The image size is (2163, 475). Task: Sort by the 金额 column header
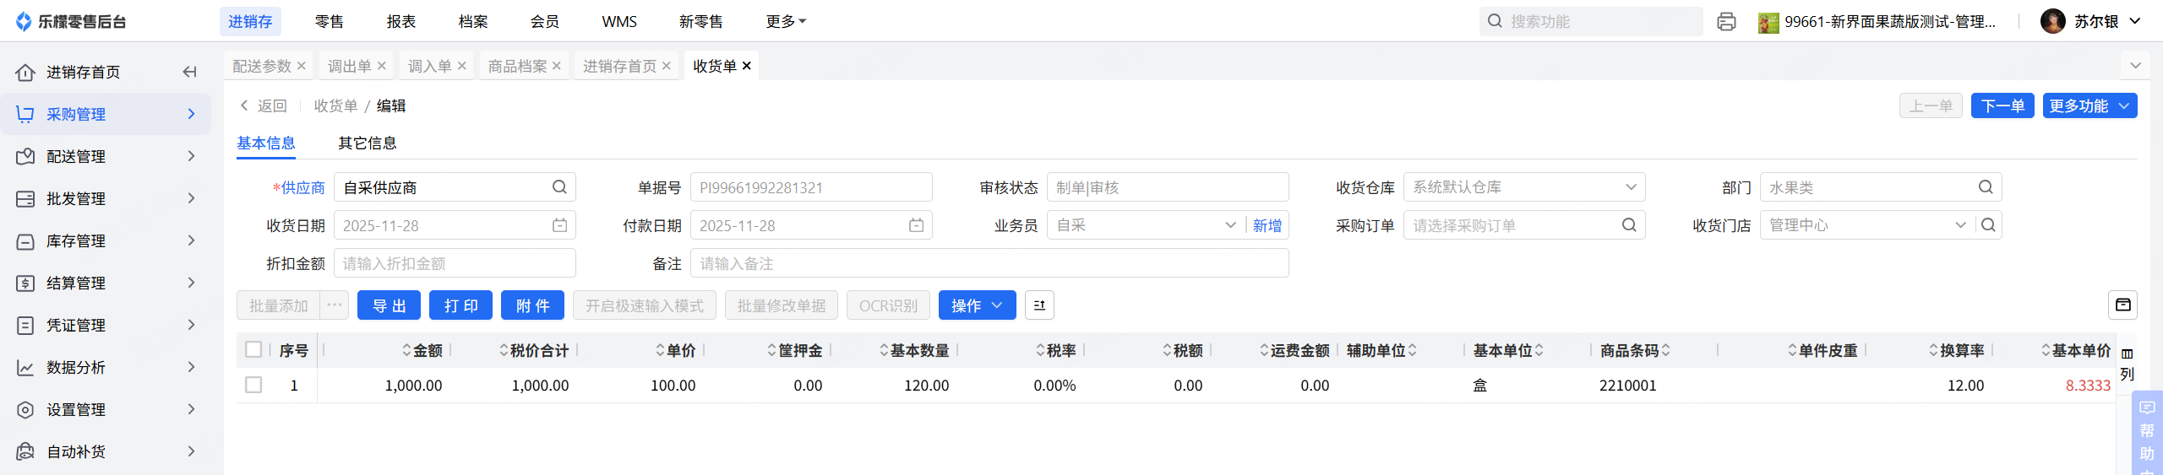(x=422, y=350)
